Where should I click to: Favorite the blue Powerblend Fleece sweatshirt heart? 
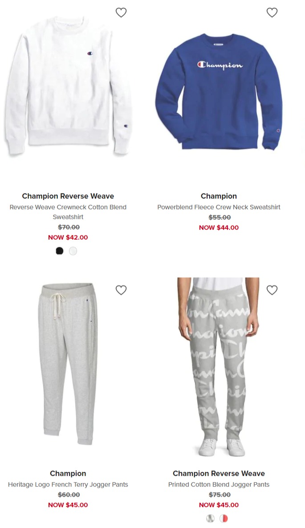[x=272, y=12]
